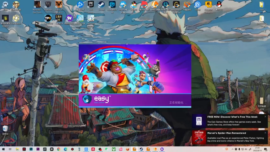This screenshot has width=270, height=152.
Task: Select the Two Point Campus shortcut
Action: [x=48, y=21]
